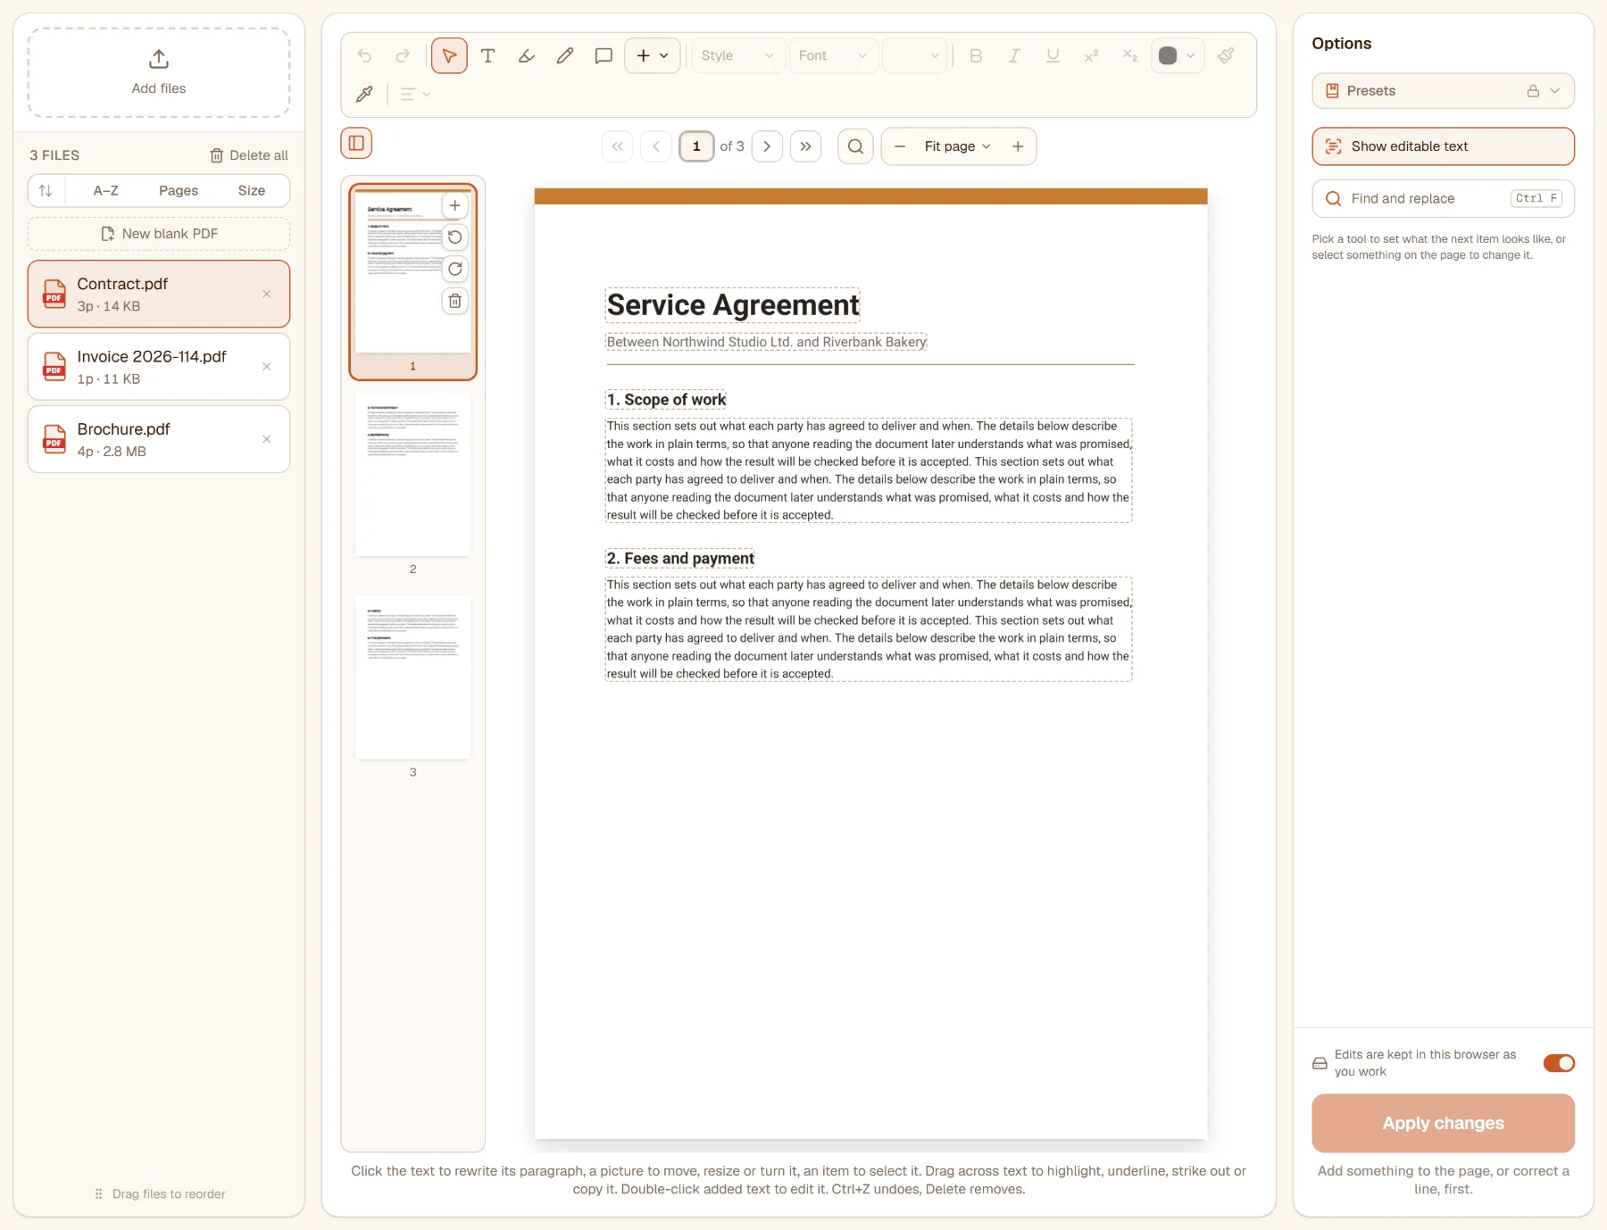Open the text alignment dropdown
The image size is (1607, 1230).
pos(415,94)
